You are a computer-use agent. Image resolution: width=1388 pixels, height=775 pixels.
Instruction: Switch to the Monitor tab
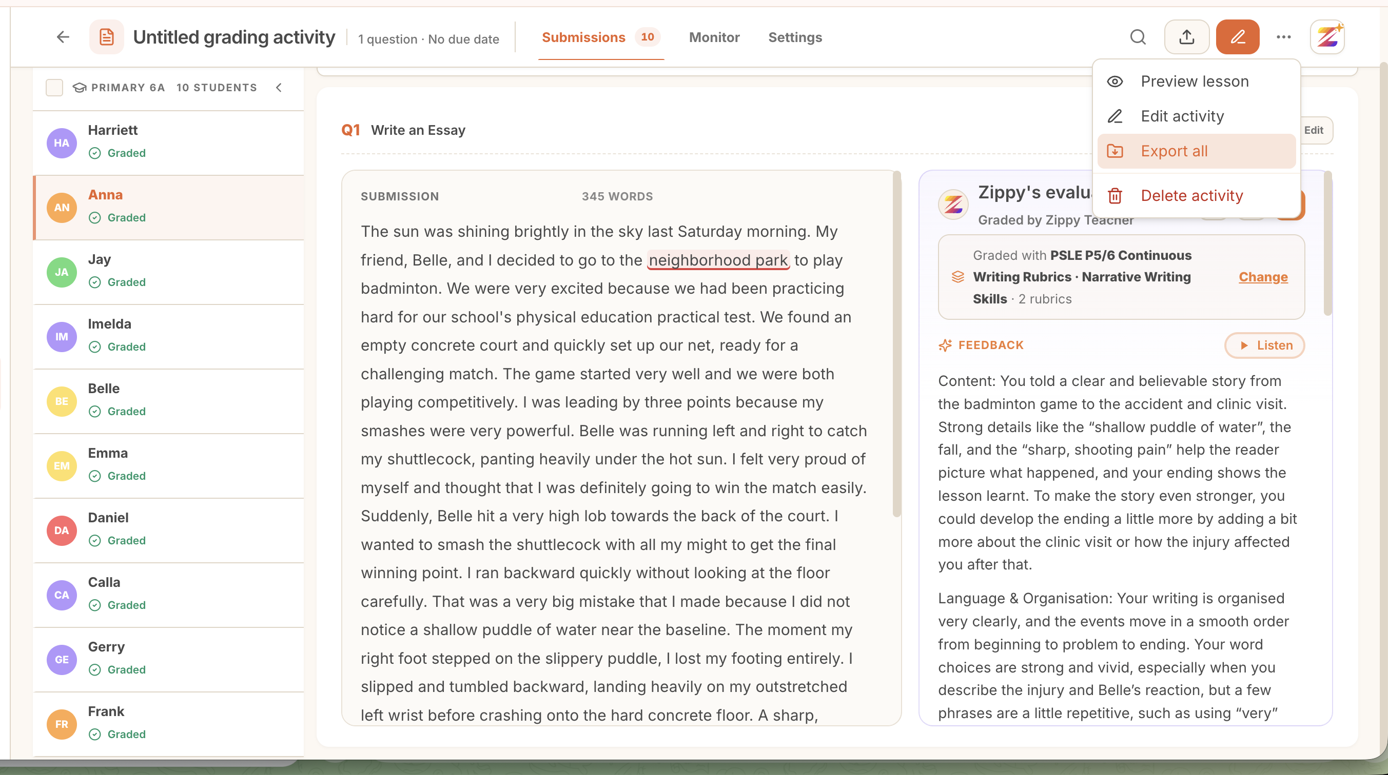point(714,37)
